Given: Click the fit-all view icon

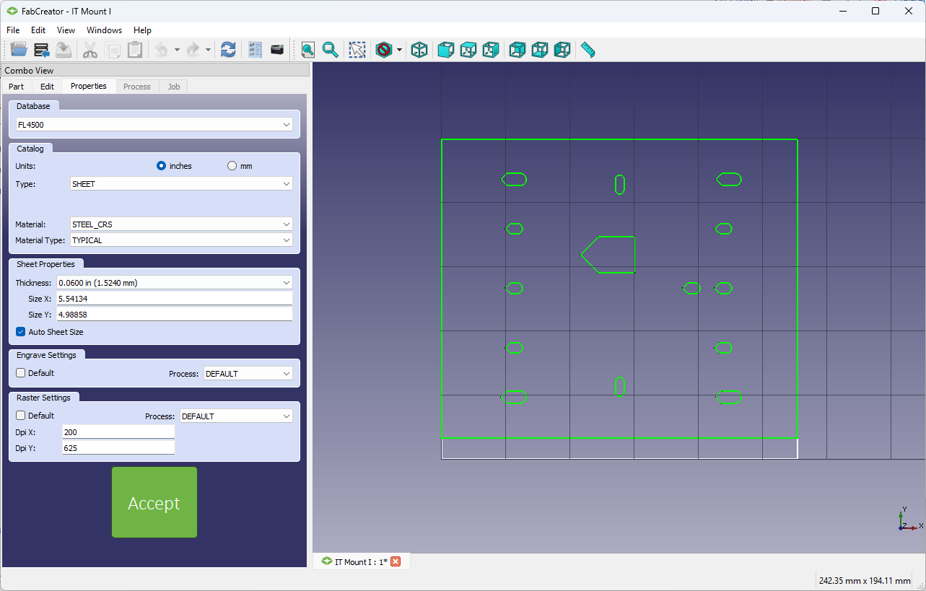Looking at the screenshot, I should pos(308,50).
